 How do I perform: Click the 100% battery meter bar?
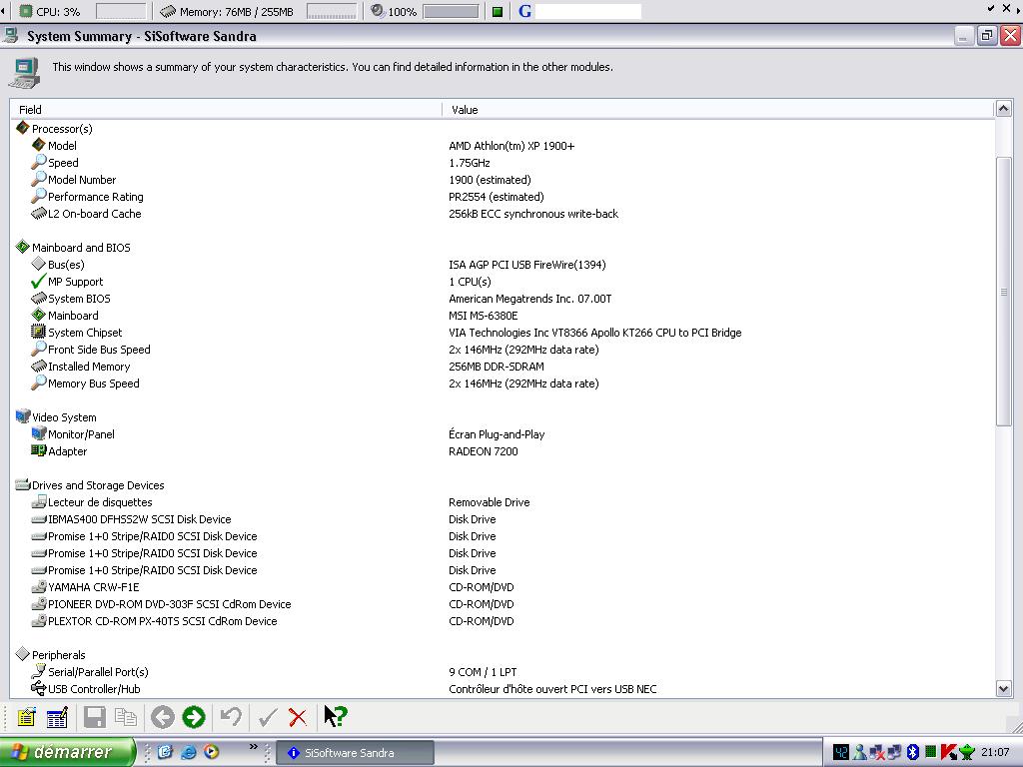(x=451, y=11)
